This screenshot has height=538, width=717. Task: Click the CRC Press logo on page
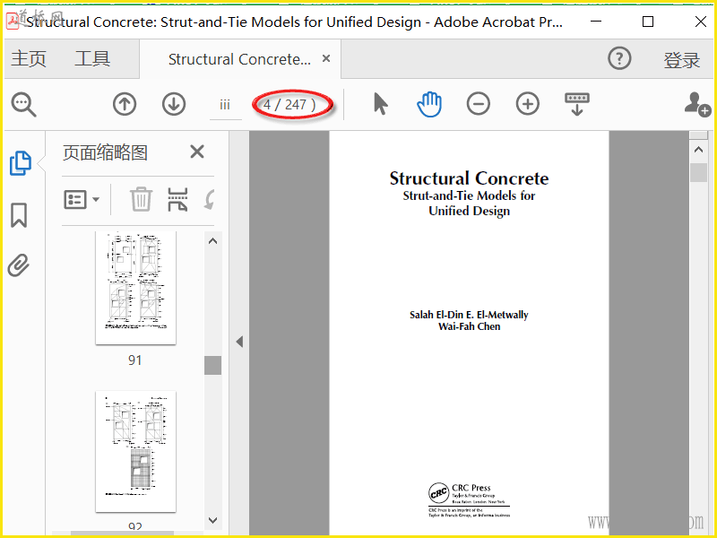coord(469,499)
